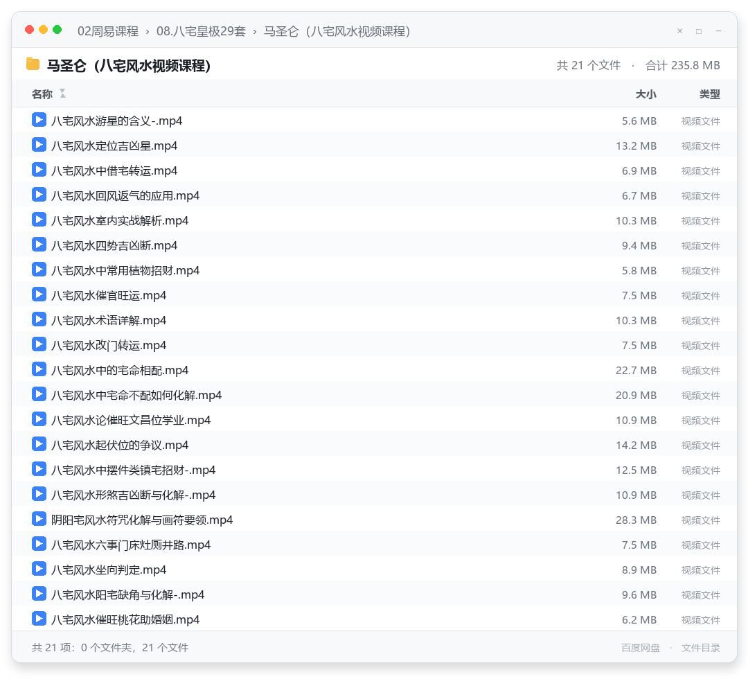Select file name 八宅风水中的宅命相配.mp4
This screenshot has width=748, height=679.
pos(120,370)
